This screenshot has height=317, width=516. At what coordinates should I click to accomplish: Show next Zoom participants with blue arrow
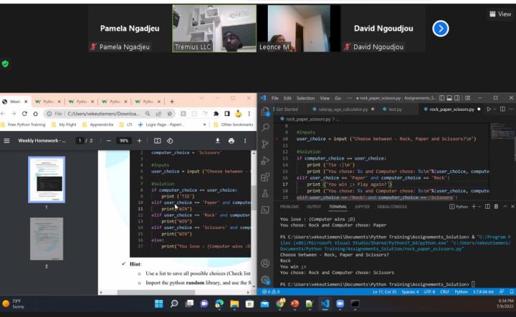click(441, 28)
